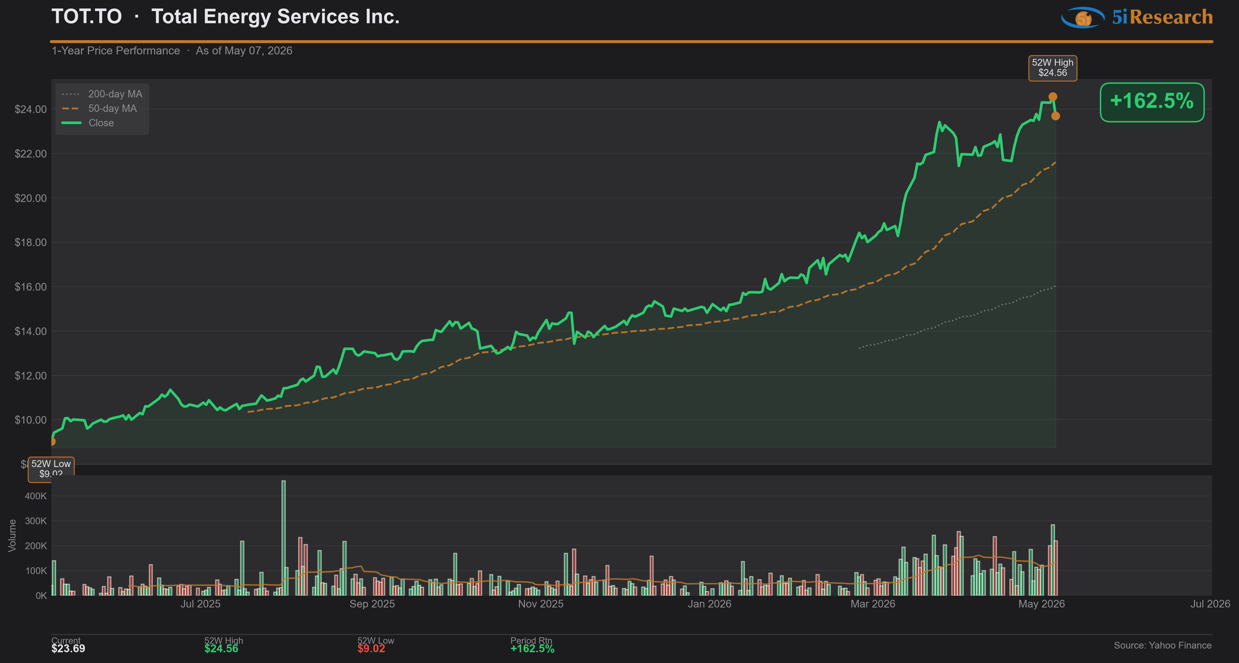Click the 52W High $24.56 annotation box

coord(1052,68)
